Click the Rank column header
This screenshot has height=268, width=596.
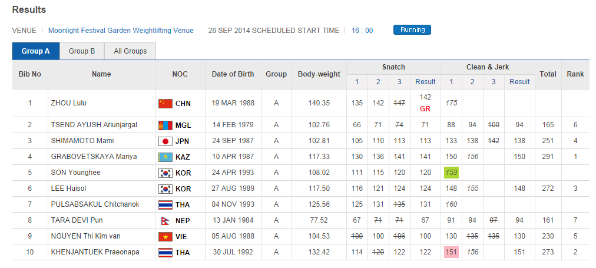tap(575, 74)
